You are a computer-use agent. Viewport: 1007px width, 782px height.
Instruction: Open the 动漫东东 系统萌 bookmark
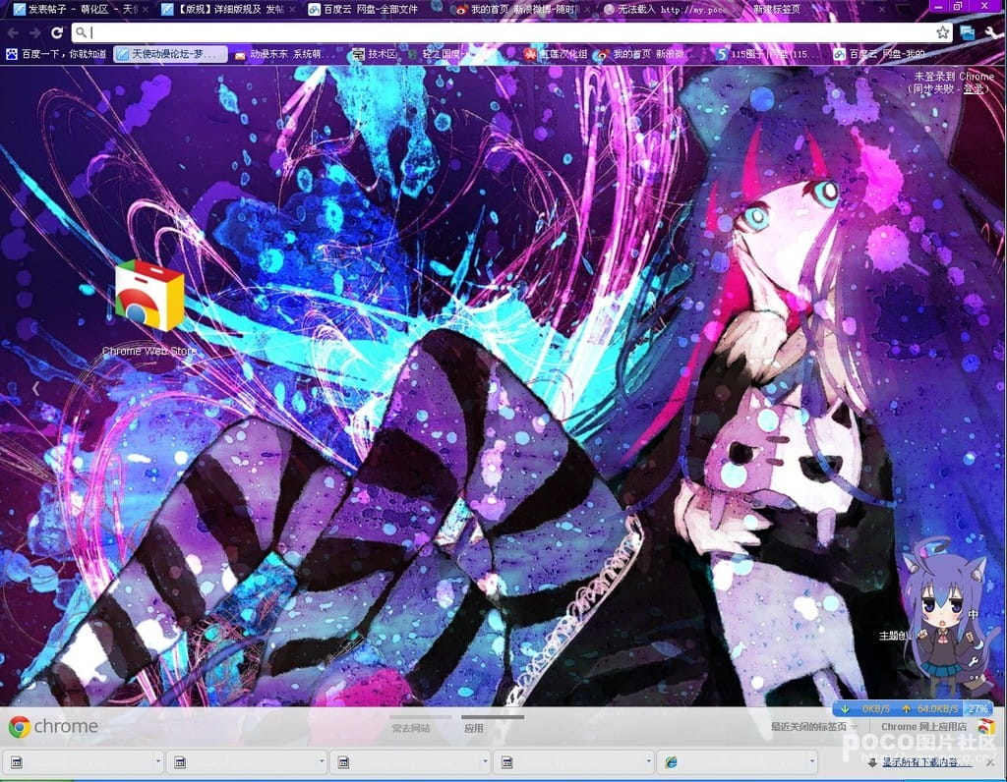click(284, 55)
